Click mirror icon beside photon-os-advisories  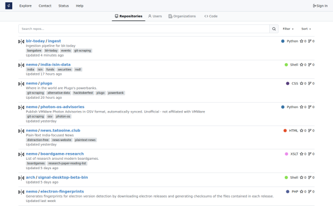pyautogui.click(x=21, y=108)
